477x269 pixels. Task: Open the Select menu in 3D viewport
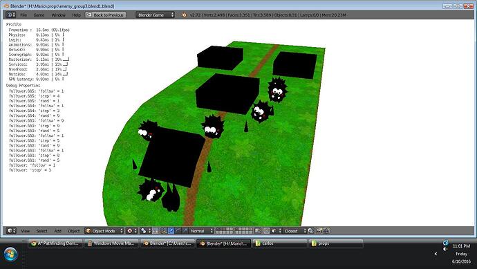[x=41, y=231]
